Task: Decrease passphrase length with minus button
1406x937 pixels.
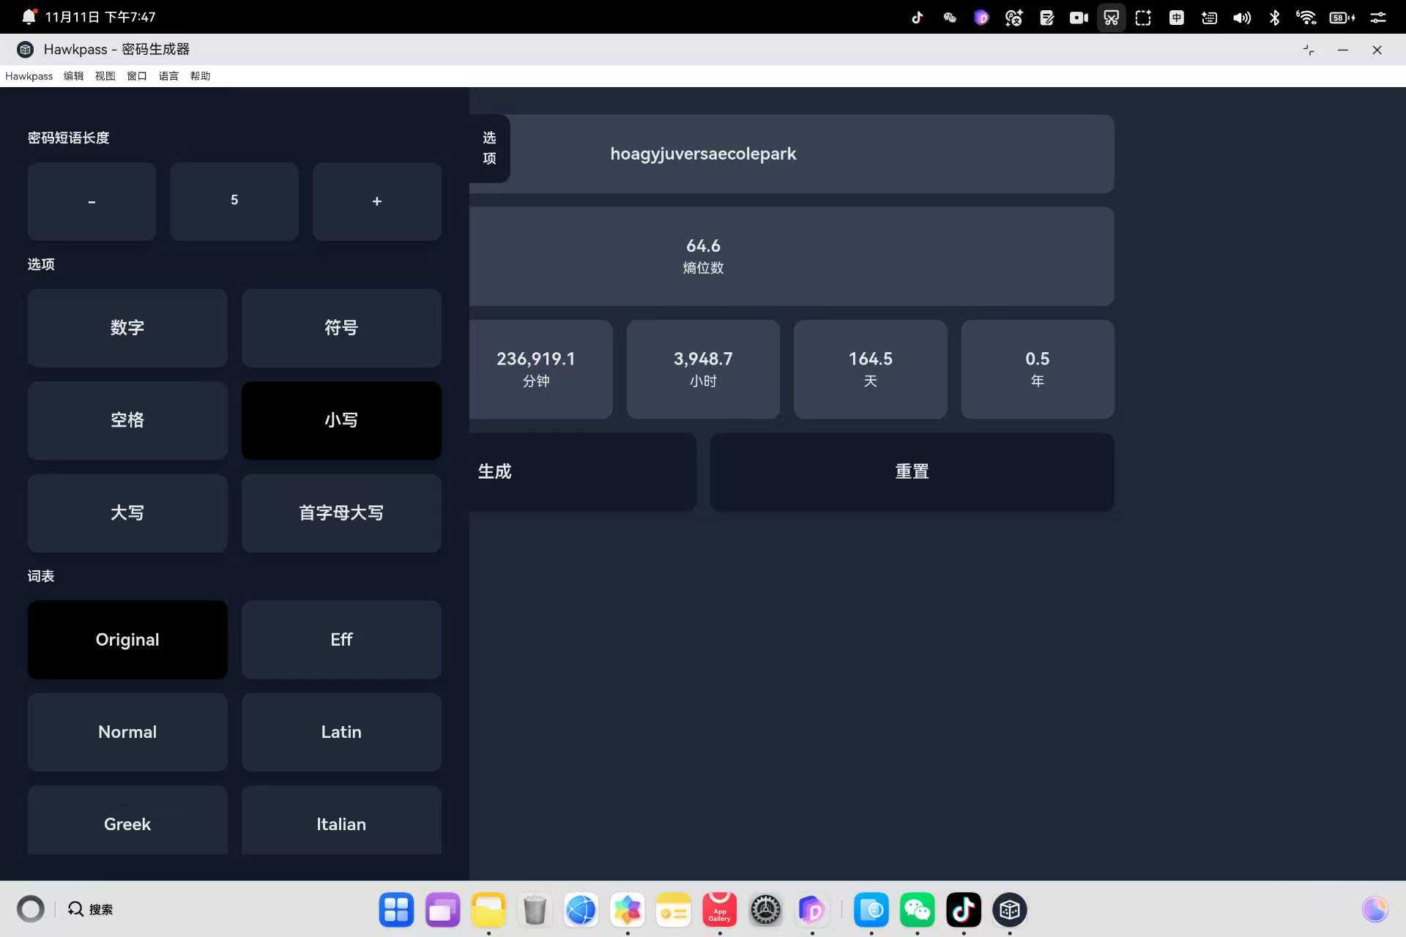Action: pyautogui.click(x=92, y=201)
